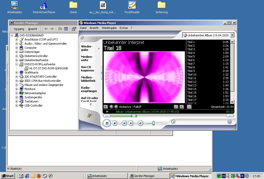Click the volume slider handle
The width and height of the screenshot is (264, 179).
click(x=153, y=123)
